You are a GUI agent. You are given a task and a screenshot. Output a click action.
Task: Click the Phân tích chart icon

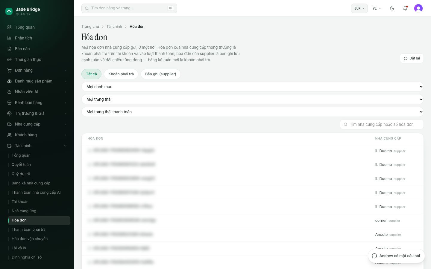point(9,38)
